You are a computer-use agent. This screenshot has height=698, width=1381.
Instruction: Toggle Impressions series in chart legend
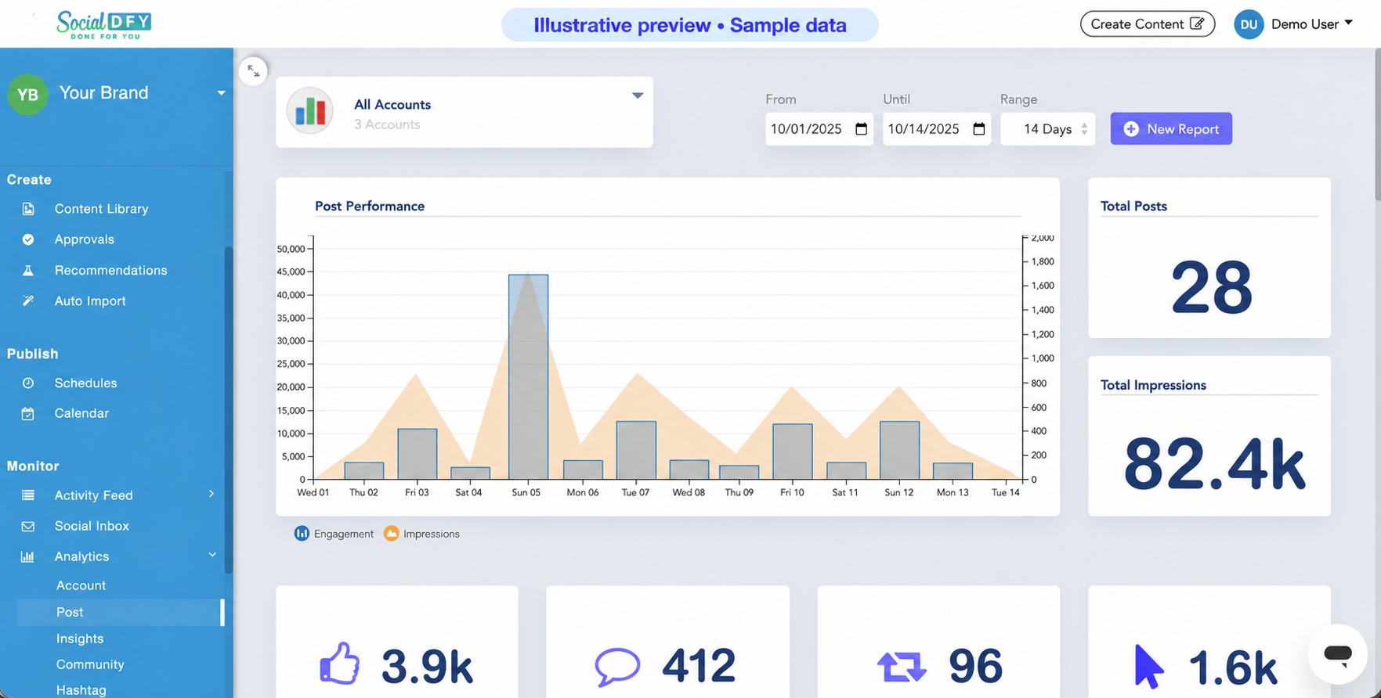tap(421, 534)
